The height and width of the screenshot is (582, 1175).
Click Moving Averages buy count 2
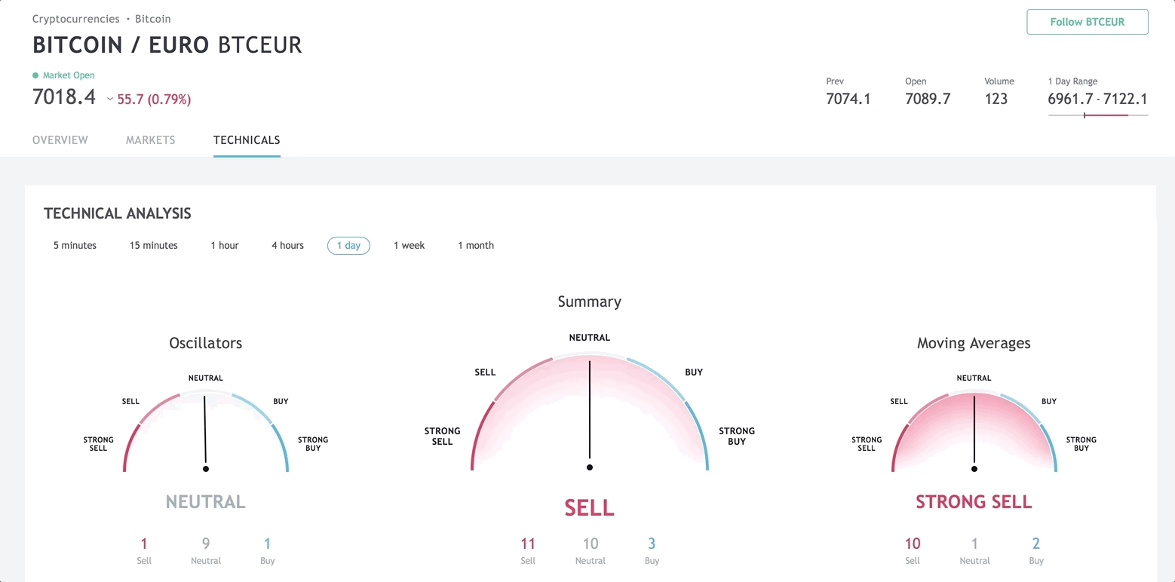click(1036, 544)
